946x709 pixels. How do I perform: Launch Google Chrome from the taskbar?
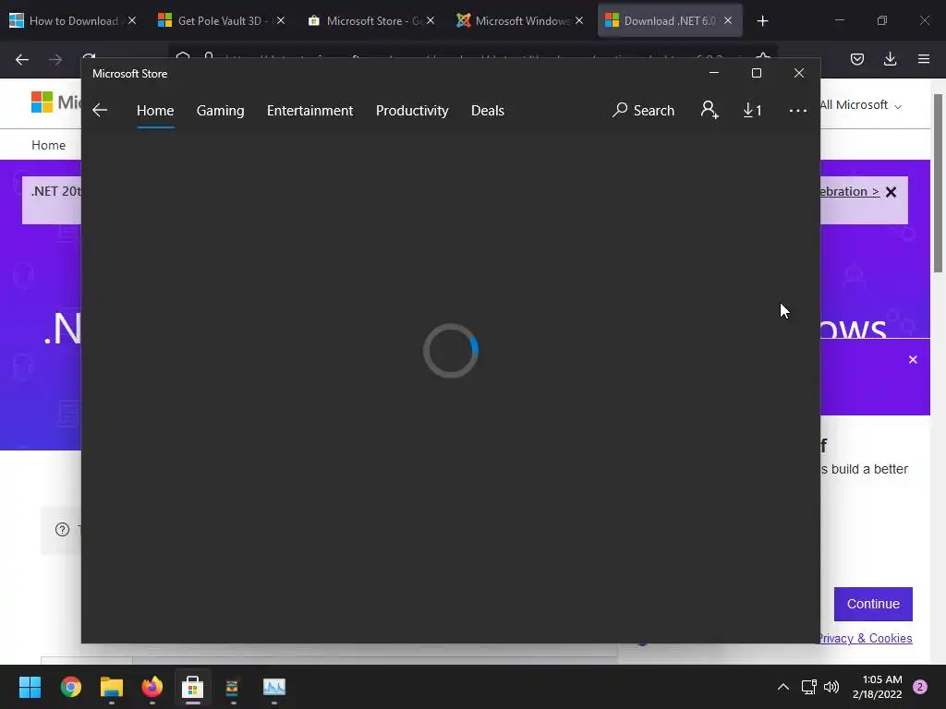(70, 687)
